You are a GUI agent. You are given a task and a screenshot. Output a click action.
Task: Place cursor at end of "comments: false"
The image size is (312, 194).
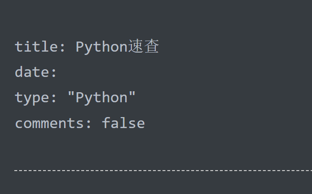pos(145,123)
